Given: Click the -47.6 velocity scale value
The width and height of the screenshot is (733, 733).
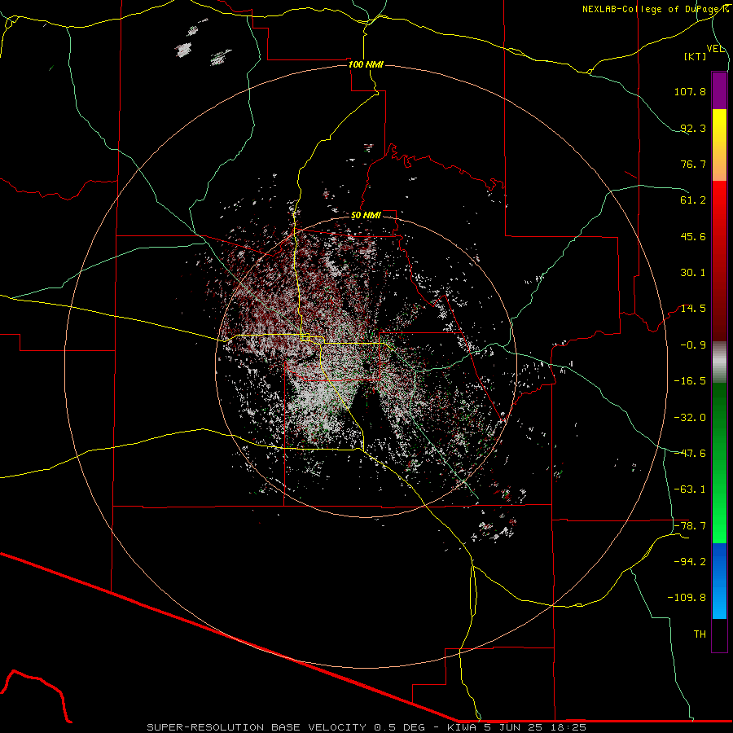Looking at the screenshot, I should [690, 454].
